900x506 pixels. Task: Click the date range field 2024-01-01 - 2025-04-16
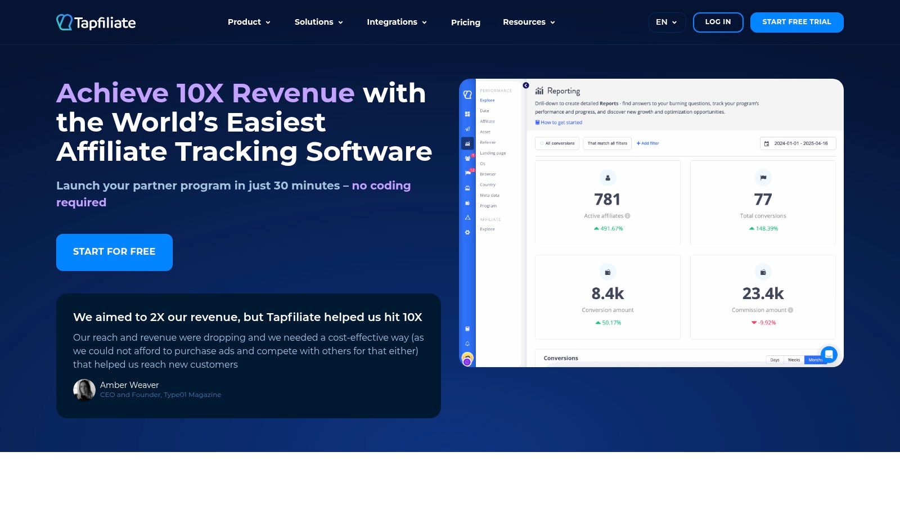point(798,143)
